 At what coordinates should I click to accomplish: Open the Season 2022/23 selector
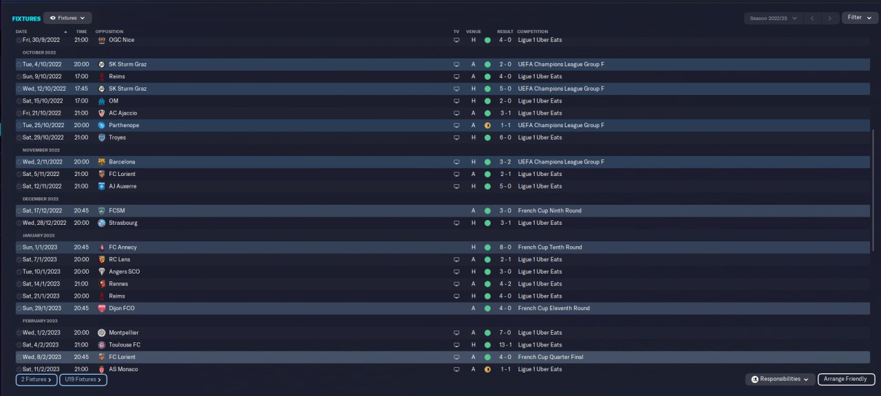pos(774,18)
